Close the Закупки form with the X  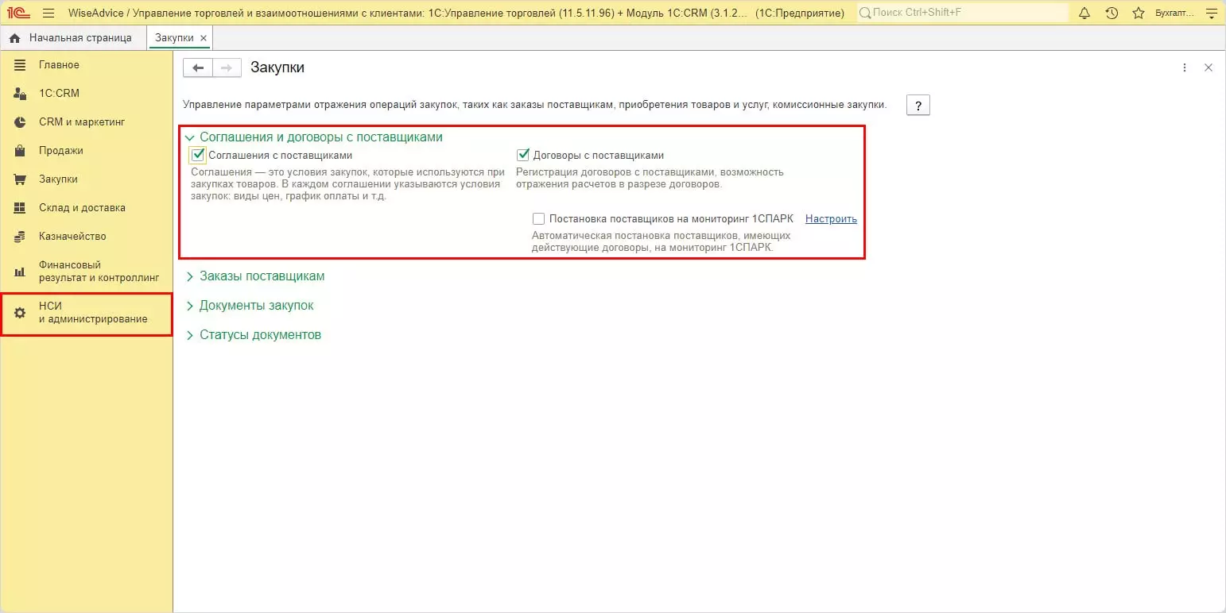1209,67
